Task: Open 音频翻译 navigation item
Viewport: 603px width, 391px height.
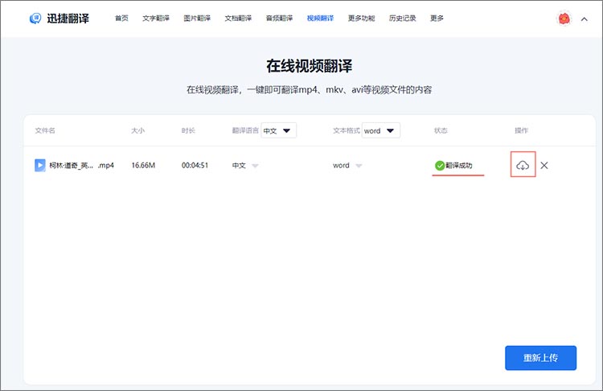Action: [x=279, y=18]
